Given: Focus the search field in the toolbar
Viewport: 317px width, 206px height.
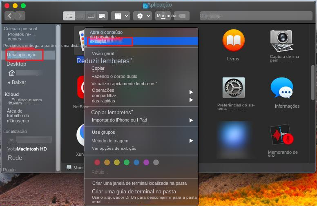Looking at the screenshot, I should [256, 16].
